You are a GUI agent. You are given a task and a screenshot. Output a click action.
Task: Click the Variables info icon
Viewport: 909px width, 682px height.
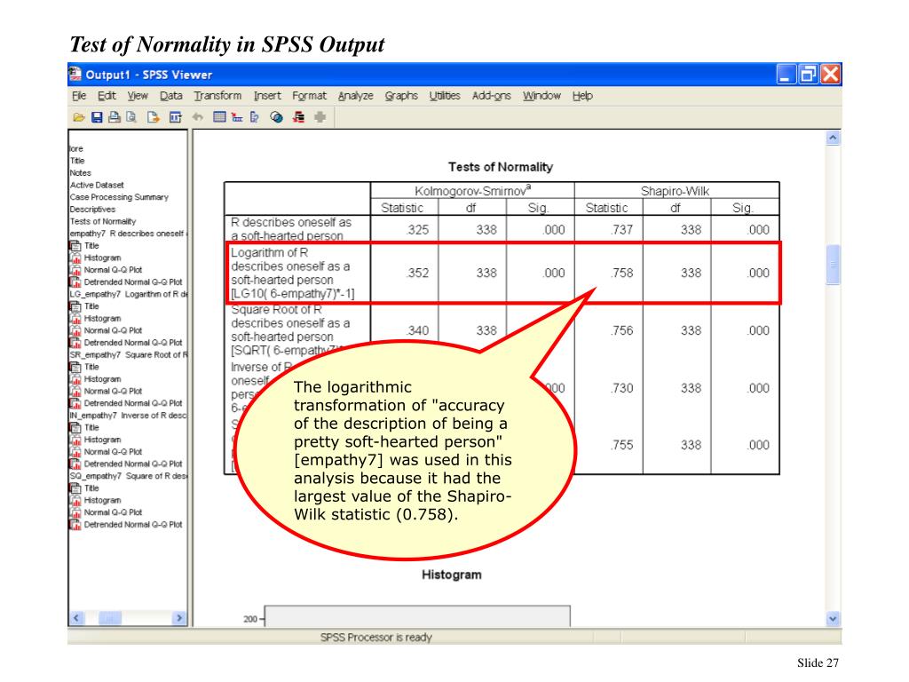[x=255, y=118]
